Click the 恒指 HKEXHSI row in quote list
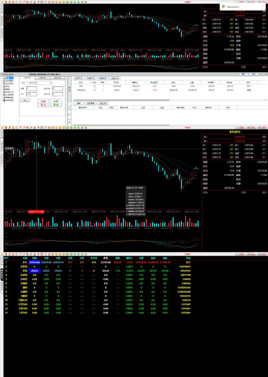268x377 pixels. [x=25, y=270]
